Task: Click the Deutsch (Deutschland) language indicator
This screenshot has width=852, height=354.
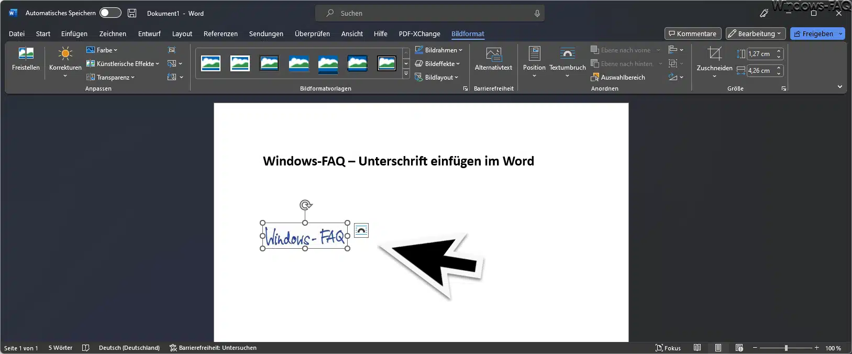Action: (129, 348)
